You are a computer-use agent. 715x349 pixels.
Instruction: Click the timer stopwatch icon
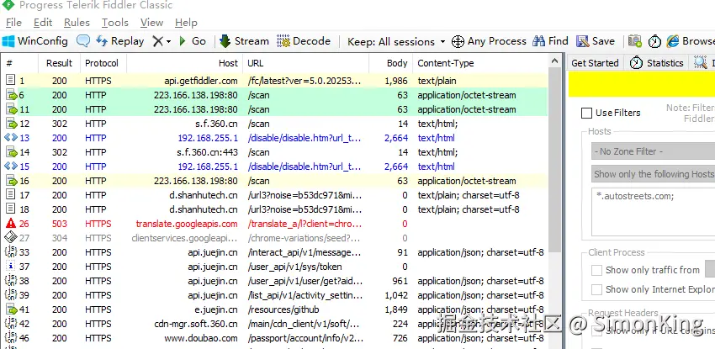[x=654, y=41]
